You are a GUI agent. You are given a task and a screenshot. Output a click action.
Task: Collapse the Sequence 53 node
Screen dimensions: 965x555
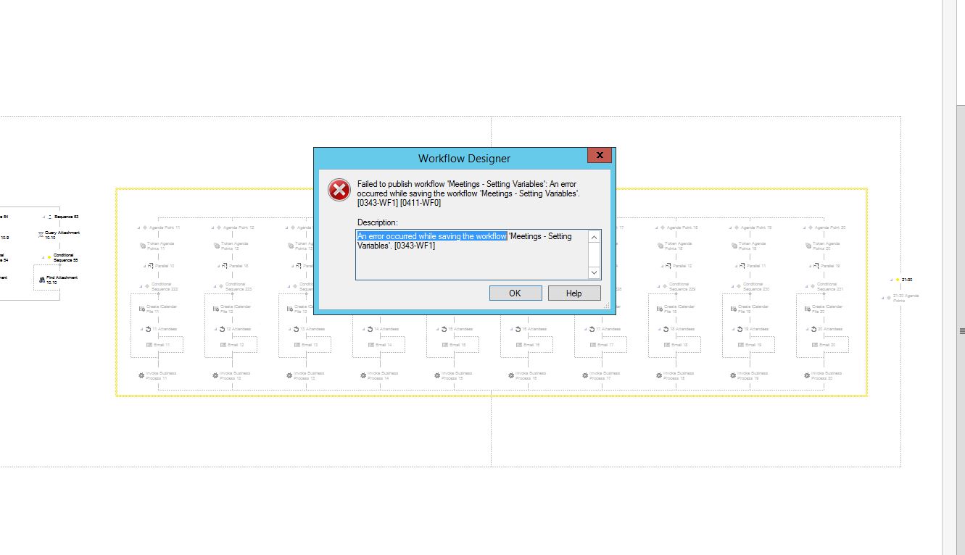[43, 217]
